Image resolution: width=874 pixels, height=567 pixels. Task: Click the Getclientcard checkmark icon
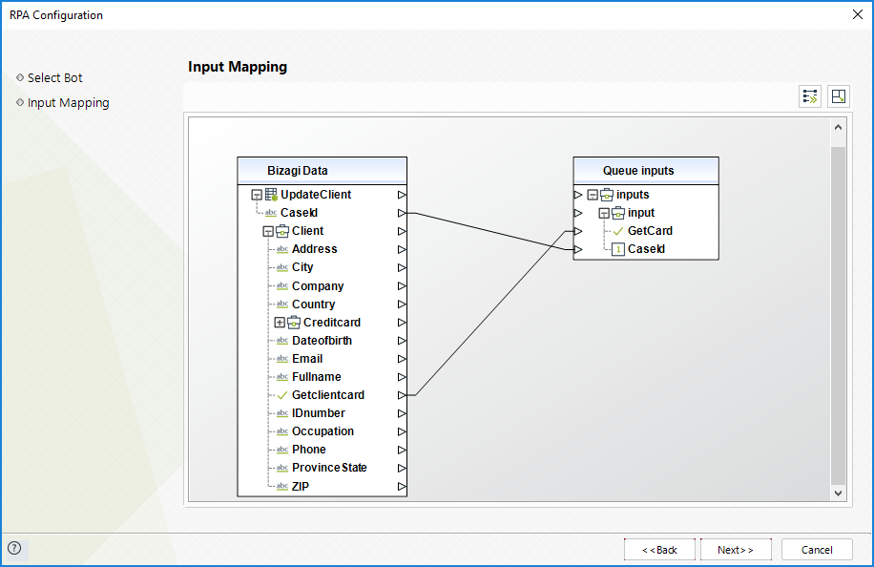282,395
